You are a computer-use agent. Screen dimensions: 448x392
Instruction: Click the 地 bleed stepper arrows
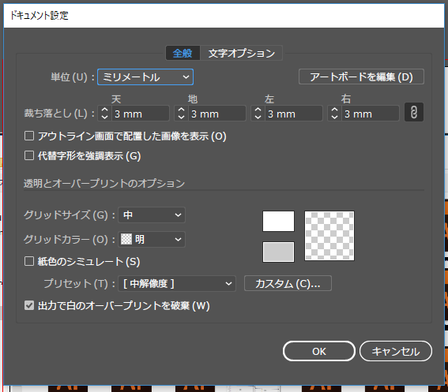[181, 114]
